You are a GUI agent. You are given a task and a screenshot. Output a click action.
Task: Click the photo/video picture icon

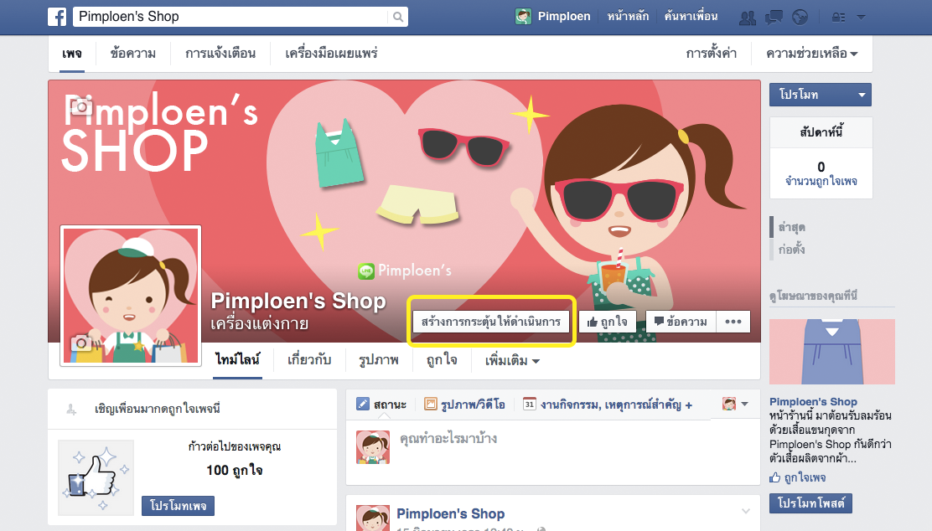click(x=430, y=404)
